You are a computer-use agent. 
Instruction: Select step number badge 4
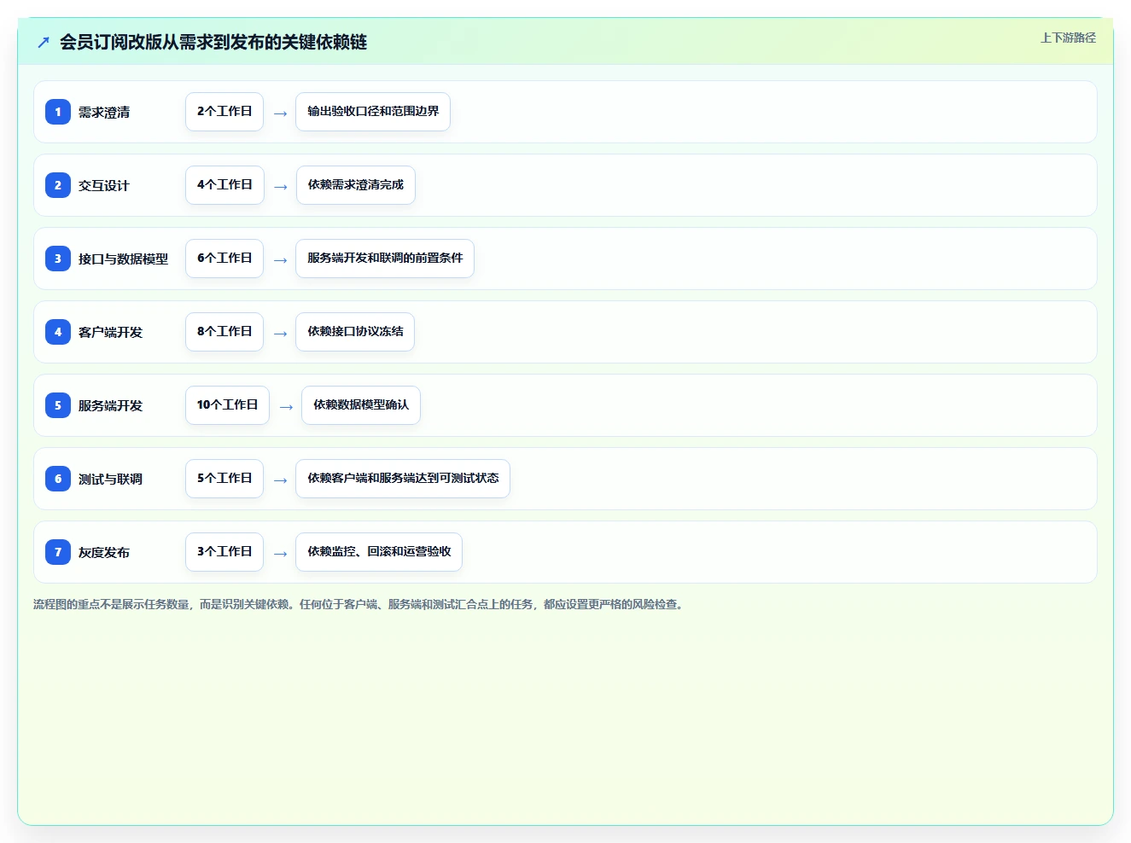pos(58,332)
